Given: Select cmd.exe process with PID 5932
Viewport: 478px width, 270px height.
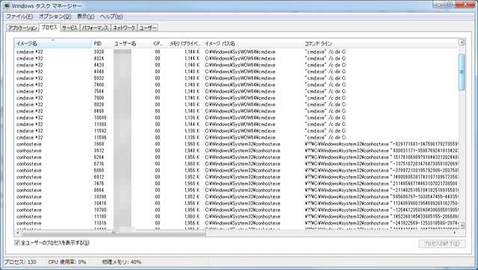Looking at the screenshot, I should [x=236, y=78].
